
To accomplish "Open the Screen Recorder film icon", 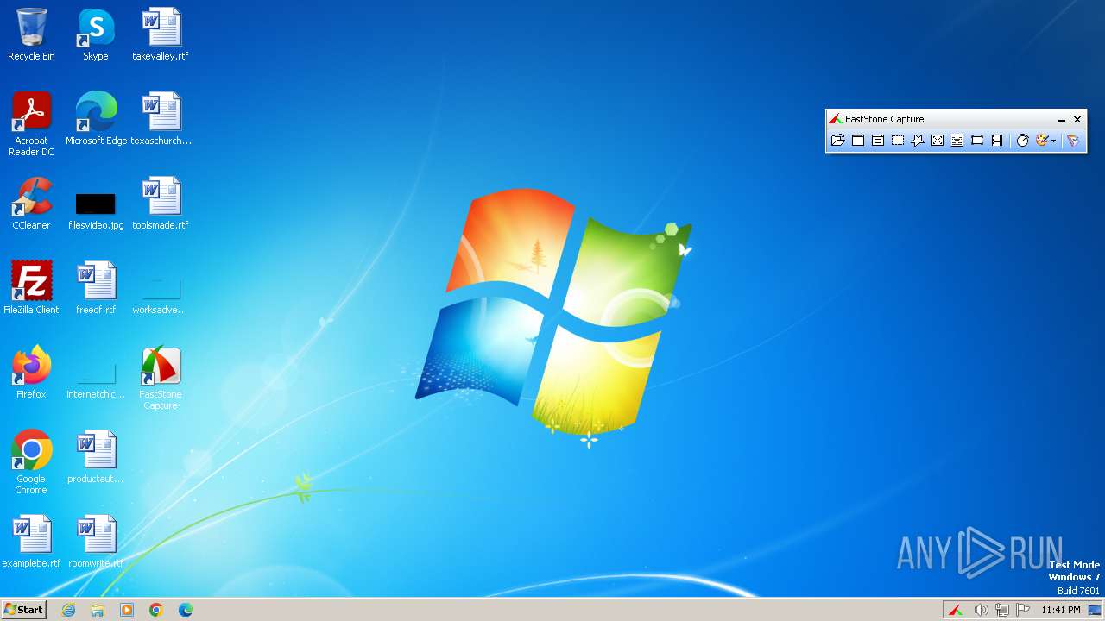I will click(997, 141).
